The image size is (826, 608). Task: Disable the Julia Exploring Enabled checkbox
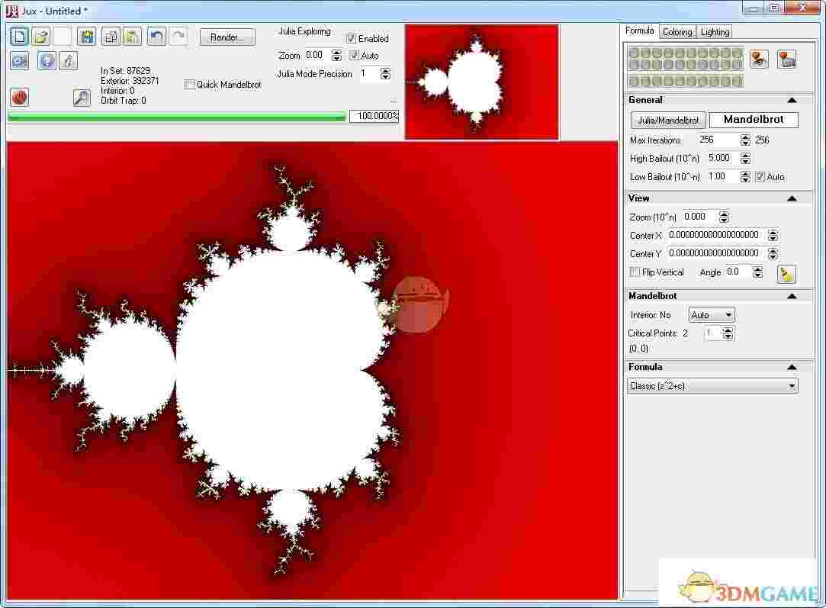[x=352, y=38]
